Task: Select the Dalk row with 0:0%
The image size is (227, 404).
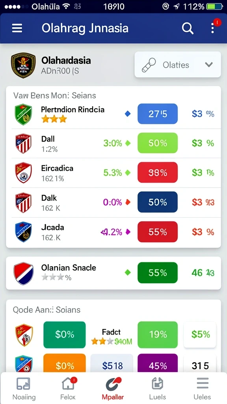Action: tap(113, 202)
